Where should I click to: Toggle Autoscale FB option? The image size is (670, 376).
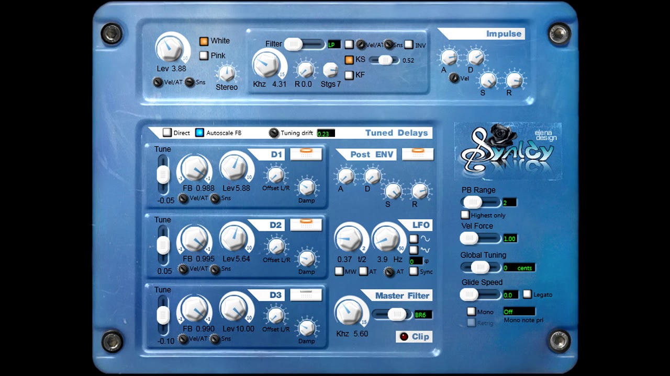pyautogui.click(x=199, y=133)
